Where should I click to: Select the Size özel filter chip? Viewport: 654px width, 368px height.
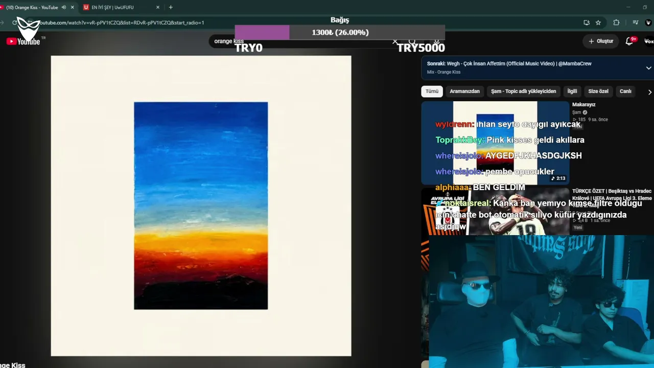tap(598, 91)
